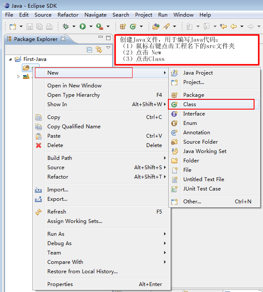This screenshot has width=263, height=292.
Task: Open the New Java Class dropdown arrow
Action: coord(141,26)
